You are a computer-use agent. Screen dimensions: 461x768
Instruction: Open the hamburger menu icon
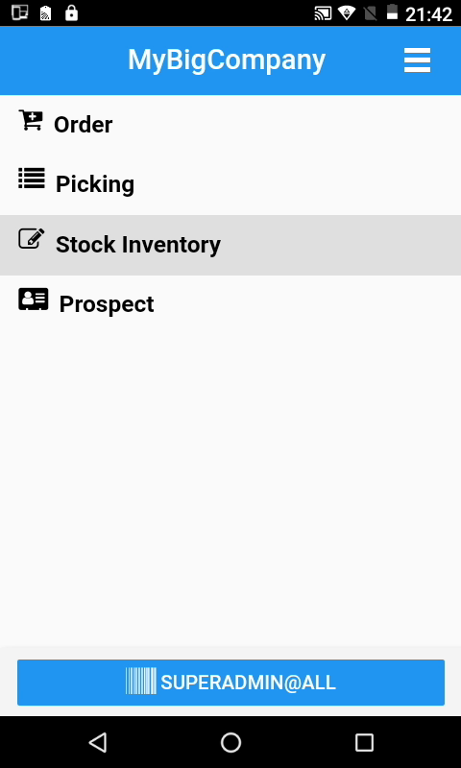[x=417, y=60]
